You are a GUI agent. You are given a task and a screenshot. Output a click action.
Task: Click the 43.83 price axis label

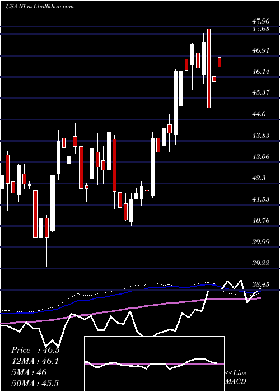261,136
